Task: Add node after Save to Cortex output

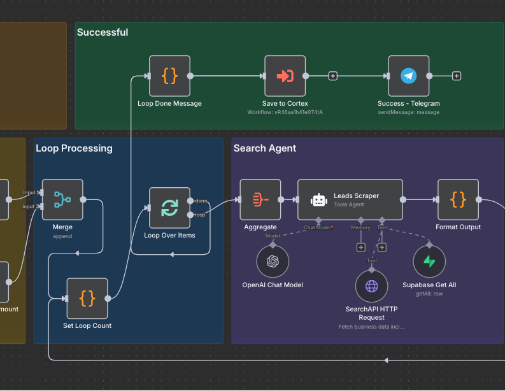Action: click(332, 76)
